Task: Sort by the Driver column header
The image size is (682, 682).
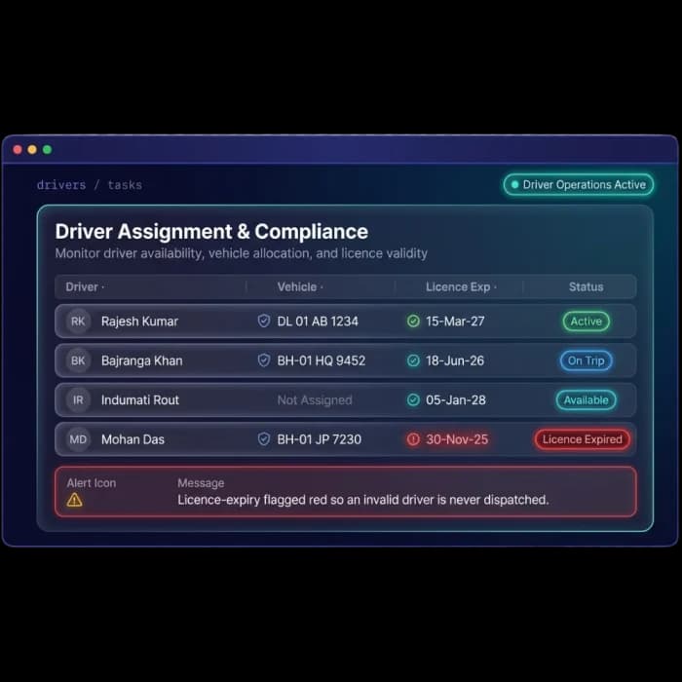Action: (x=85, y=287)
